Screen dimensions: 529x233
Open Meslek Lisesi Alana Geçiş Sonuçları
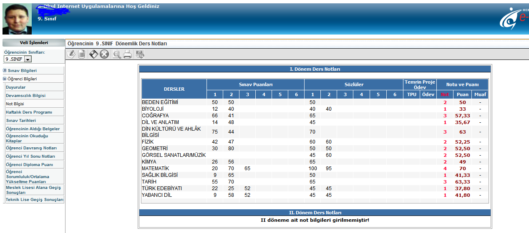33,189
